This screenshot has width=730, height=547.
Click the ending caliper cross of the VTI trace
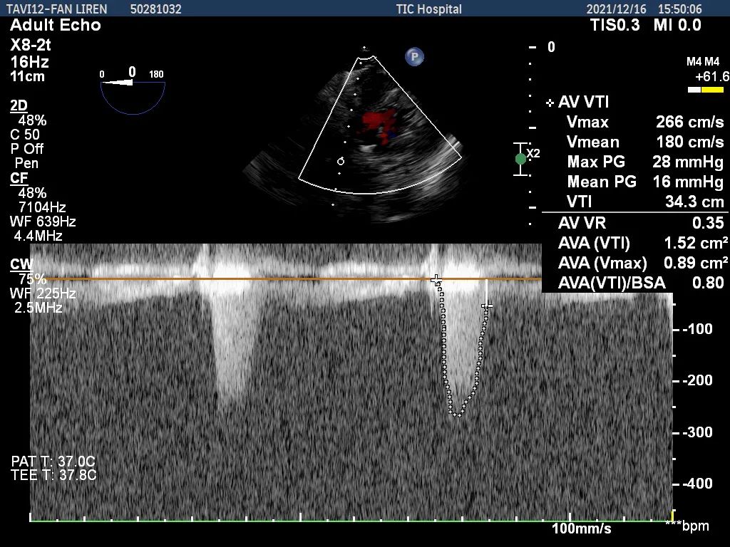[x=486, y=306]
